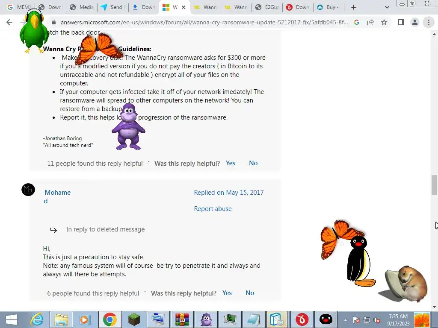This screenshot has width=438, height=328.
Task: Click No on the 11-people helpful reply
Action: tap(253, 163)
